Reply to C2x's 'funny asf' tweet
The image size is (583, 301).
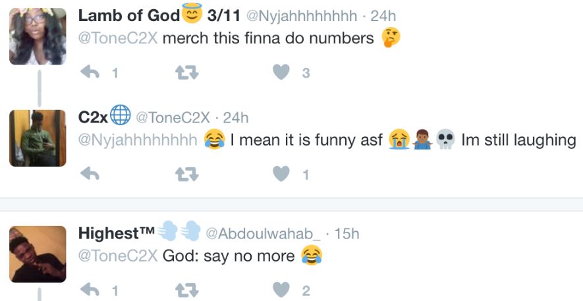(90, 173)
